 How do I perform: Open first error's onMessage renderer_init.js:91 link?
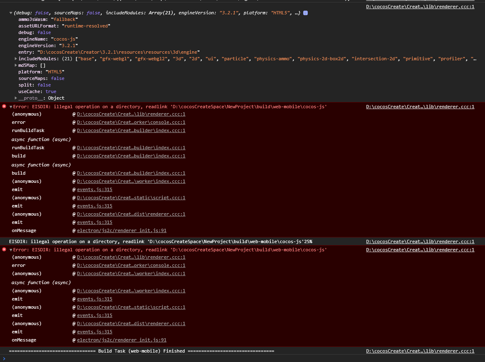(x=121, y=231)
